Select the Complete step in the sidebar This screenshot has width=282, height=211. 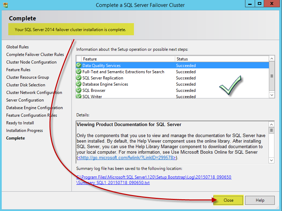point(16,138)
